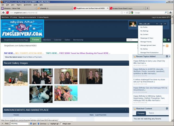The height and width of the screenshot is (126, 174).
Task: Select Forums tab in Watched Content
Action: [141, 113]
